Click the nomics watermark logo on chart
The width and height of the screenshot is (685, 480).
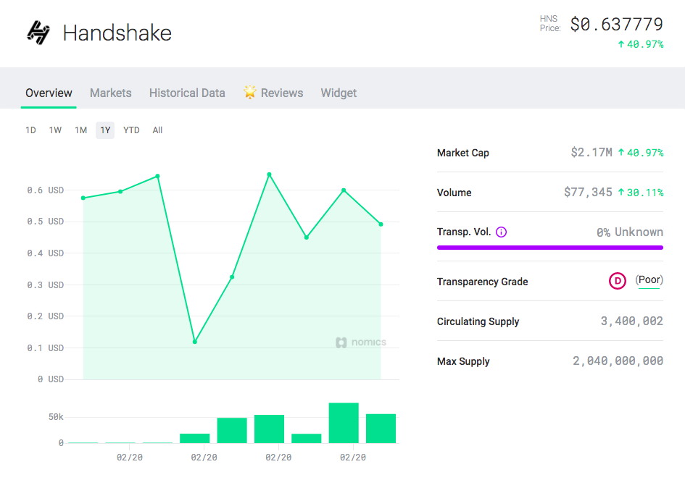pos(361,342)
